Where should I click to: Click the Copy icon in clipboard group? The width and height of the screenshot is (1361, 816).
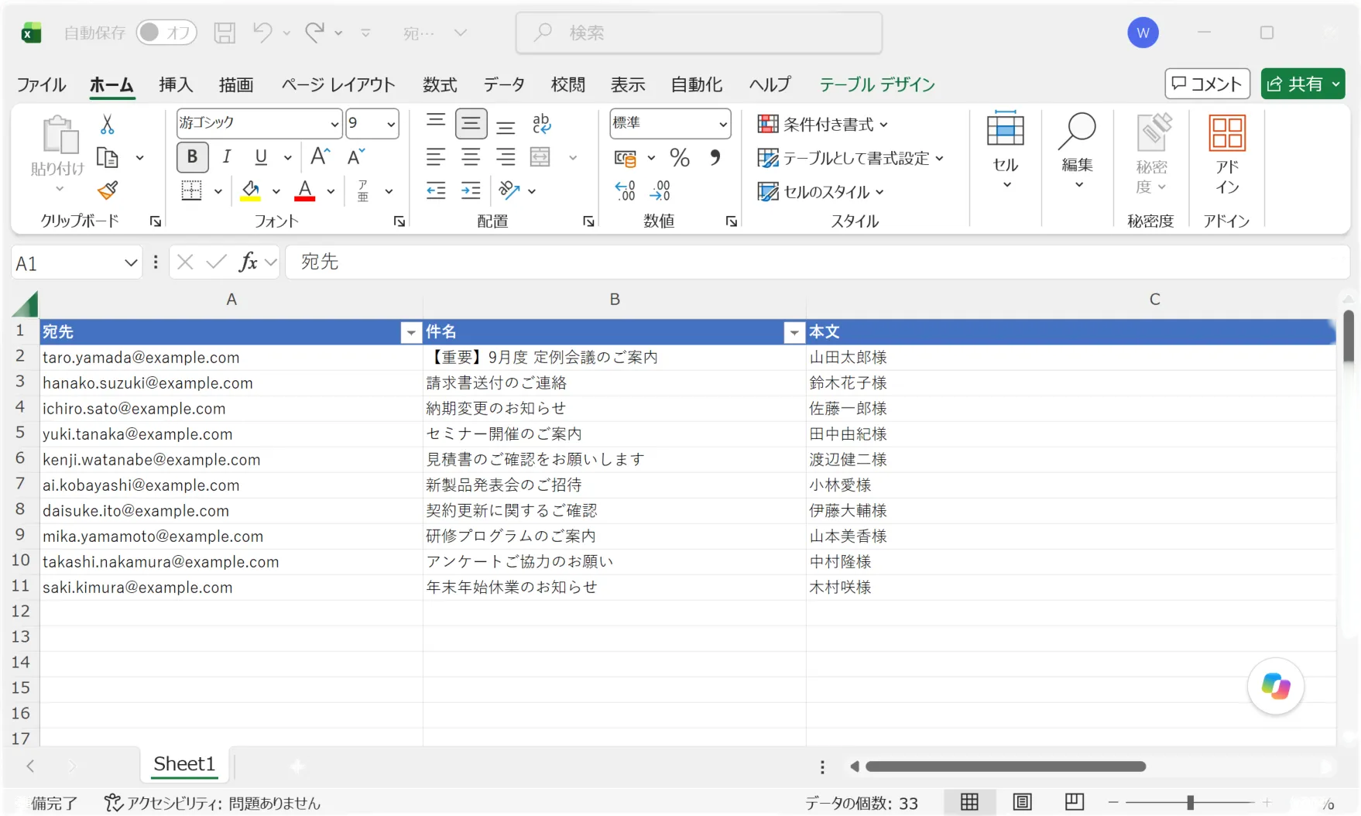[x=108, y=158]
